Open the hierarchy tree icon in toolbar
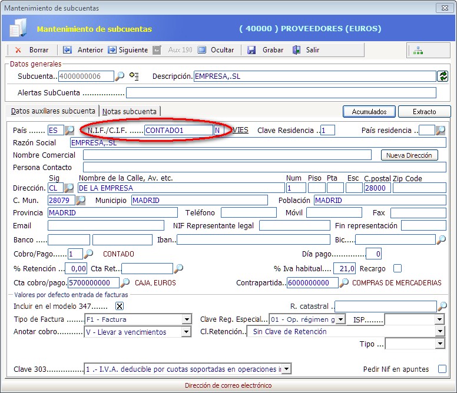The image size is (457, 393). pyautogui.click(x=418, y=51)
